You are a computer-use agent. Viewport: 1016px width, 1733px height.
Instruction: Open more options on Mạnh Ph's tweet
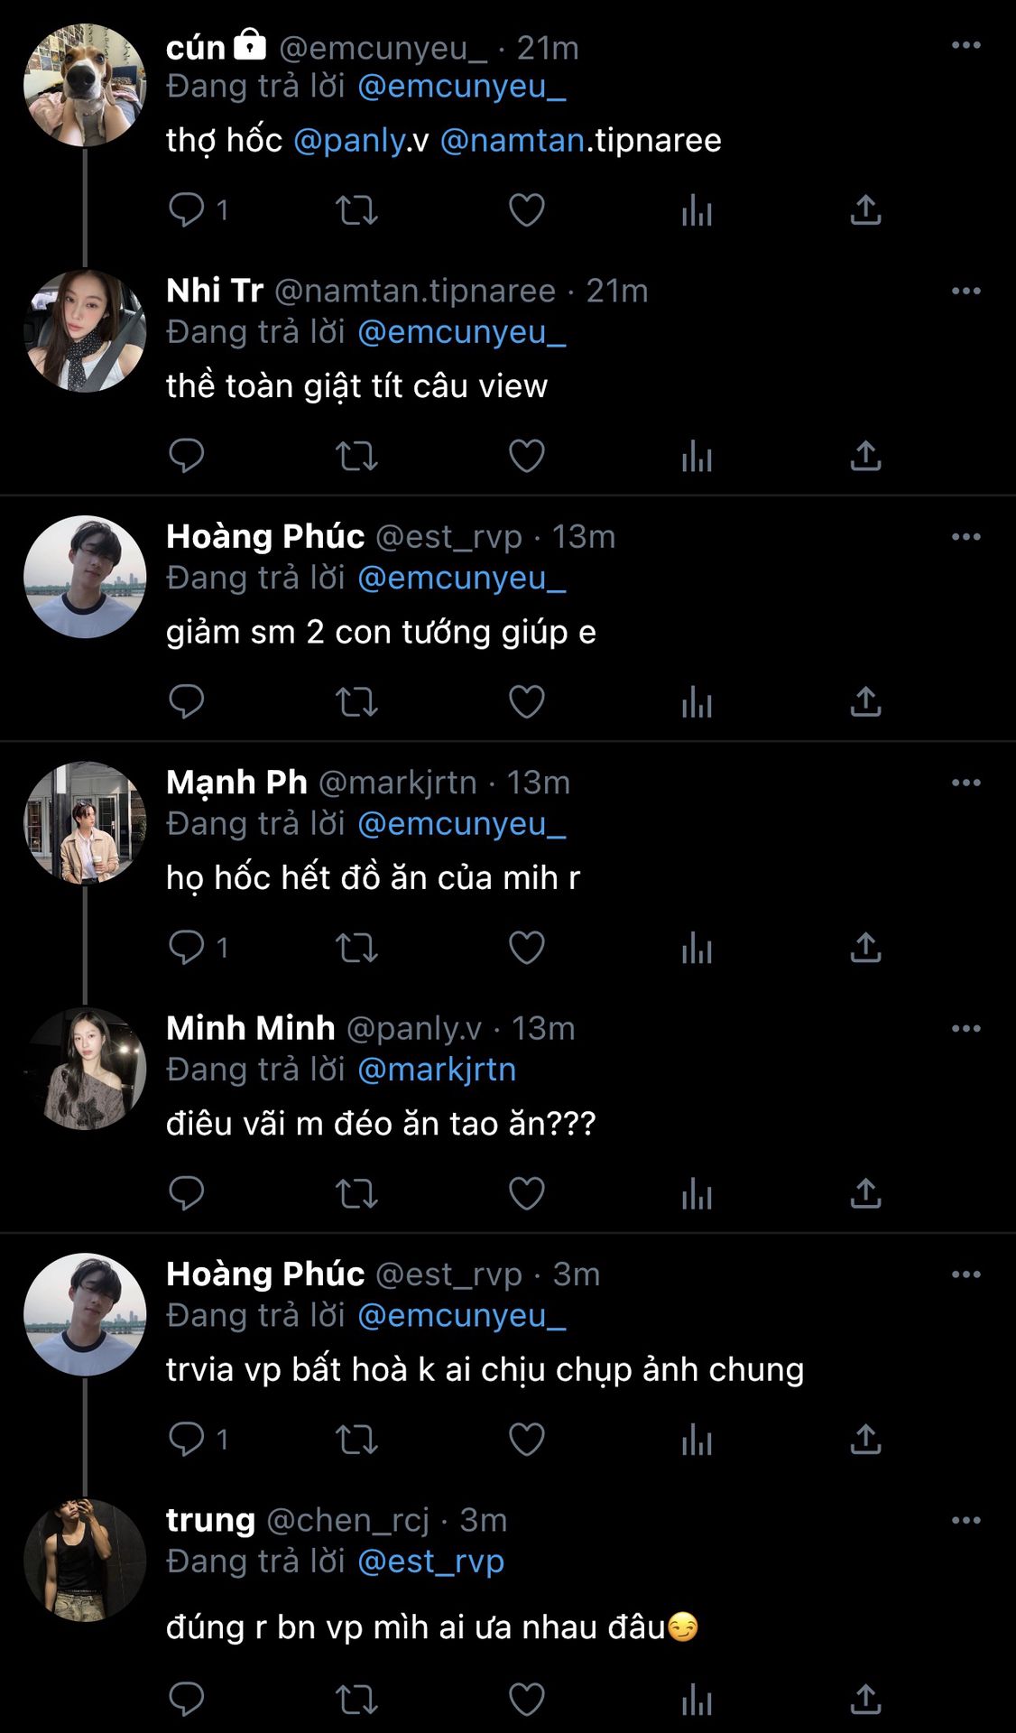pyautogui.click(x=965, y=783)
